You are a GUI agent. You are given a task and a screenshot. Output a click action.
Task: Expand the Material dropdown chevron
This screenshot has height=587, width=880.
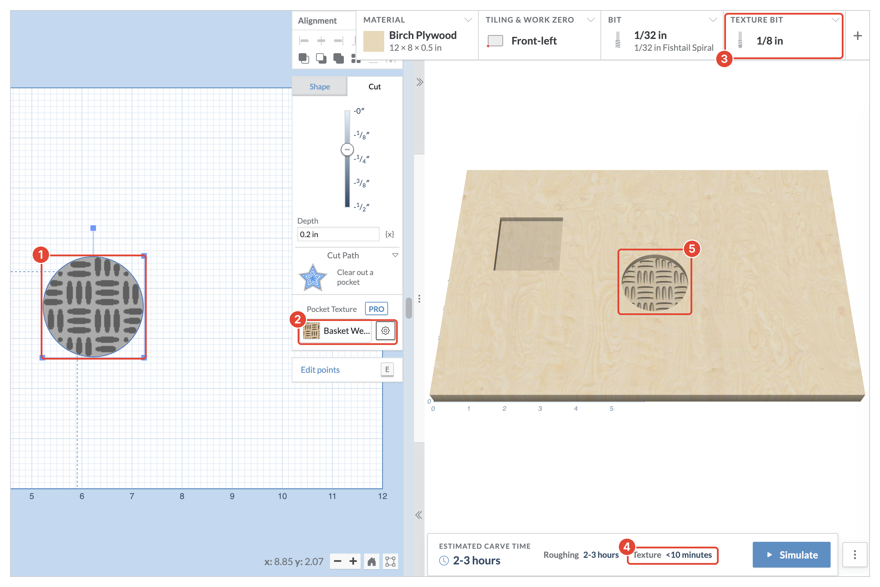pos(468,20)
